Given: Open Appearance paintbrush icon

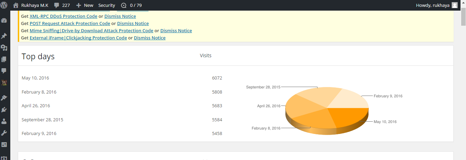Looking at the screenshot, I should [4, 98].
